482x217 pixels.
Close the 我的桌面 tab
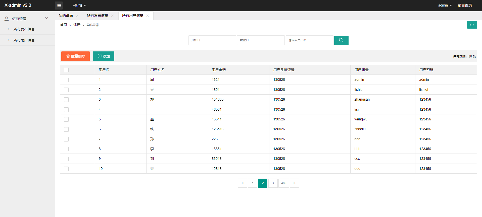point(77,16)
